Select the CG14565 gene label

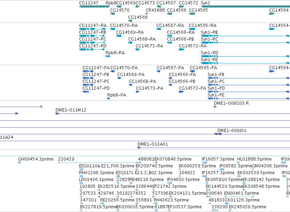[198, 10]
